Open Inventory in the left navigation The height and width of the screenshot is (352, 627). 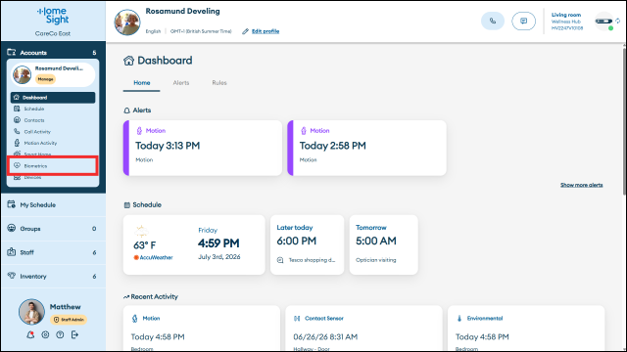click(x=53, y=276)
